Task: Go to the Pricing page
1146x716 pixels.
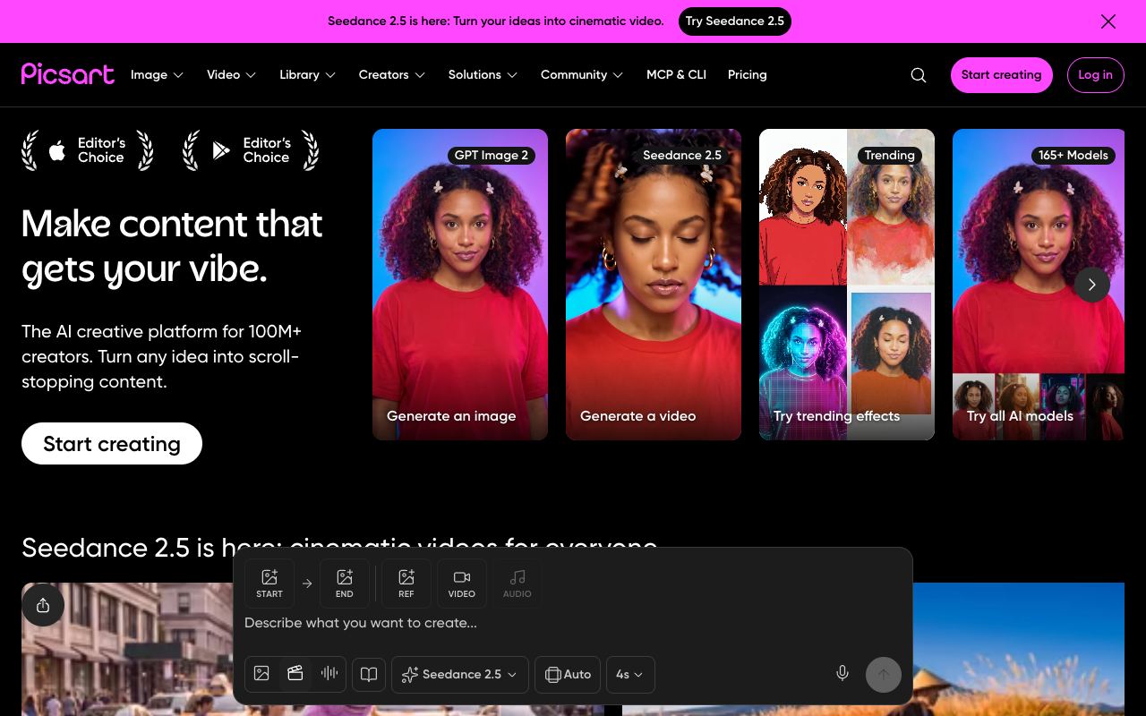Action: [748, 75]
